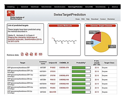Open Uniprot entry Q6UWM9
This screenshot has width=125, height=99.
(53, 92)
